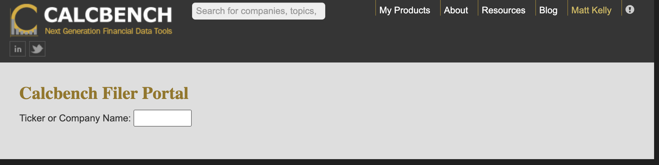Image resolution: width=659 pixels, height=165 pixels.
Task: Open the About menu
Action: 456,10
